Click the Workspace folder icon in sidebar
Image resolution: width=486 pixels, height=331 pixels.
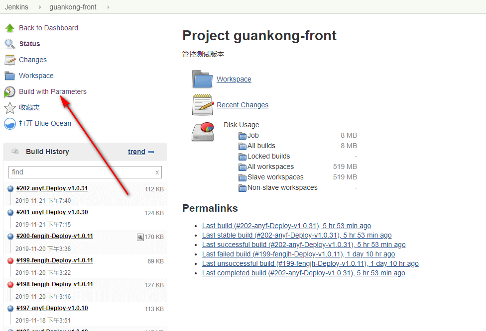tap(10, 76)
